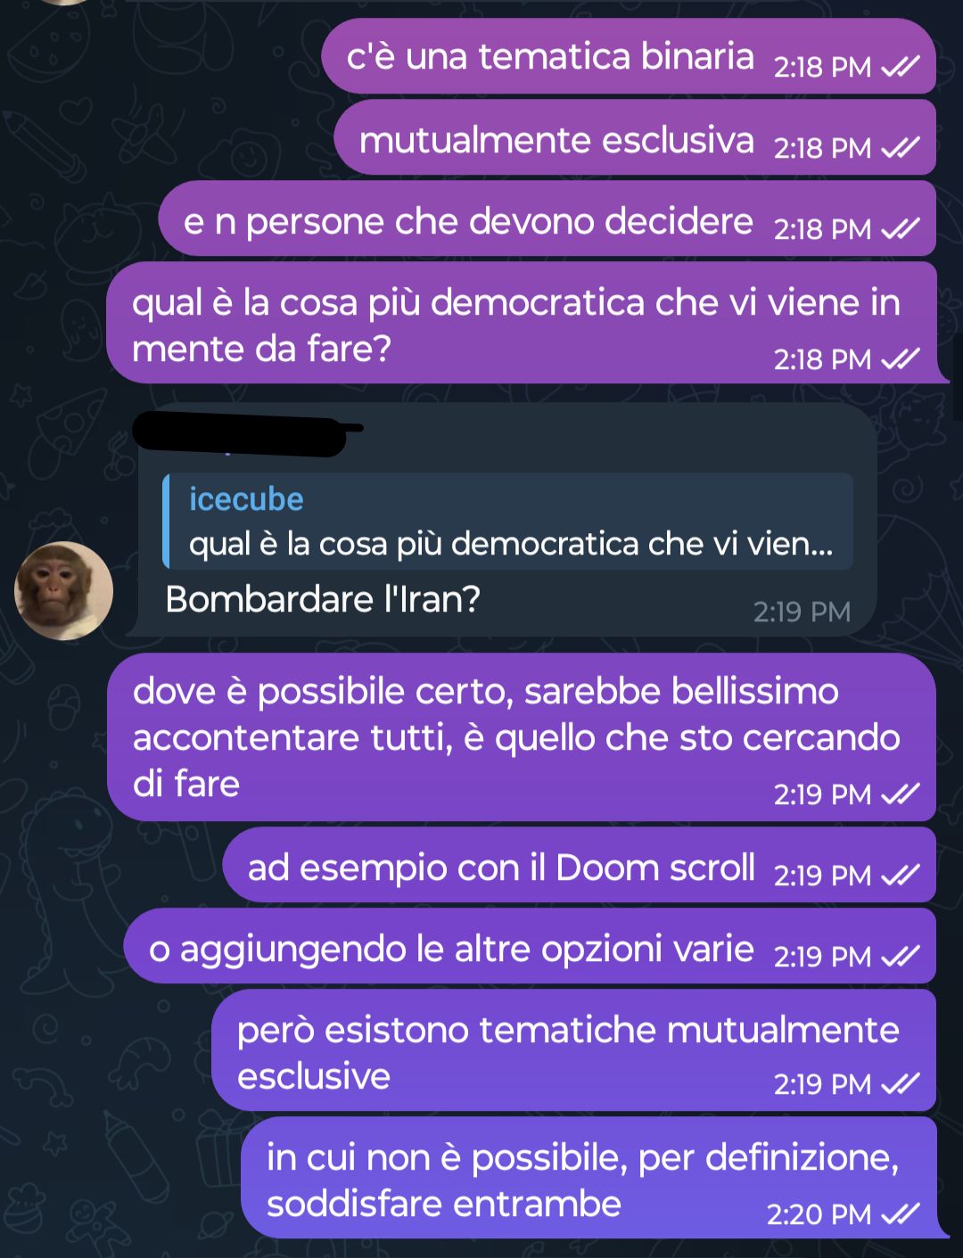Viewport: 963px width, 1258px height.
Task: Tap the read checkmarks on 'mutualmente esclusiva'
Action: click(901, 148)
